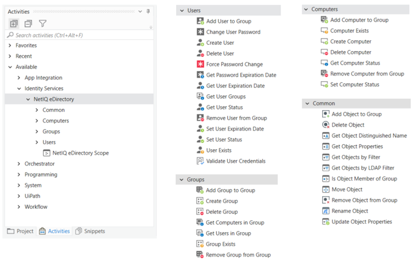
Task: Collapse the Users section header chevron
Action: coord(182,11)
